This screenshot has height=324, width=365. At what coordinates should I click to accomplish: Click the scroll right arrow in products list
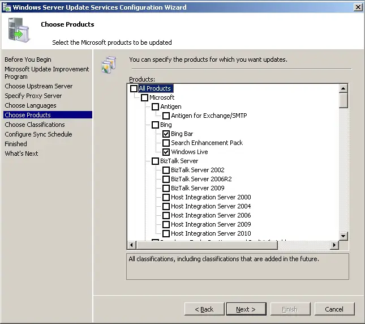334,245
